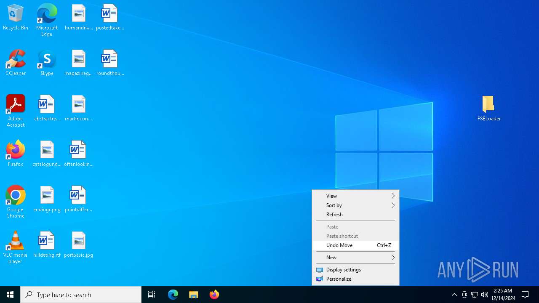Select the CCleaner desktop shortcut
Viewport: 539px width, 303px height.
(16, 63)
